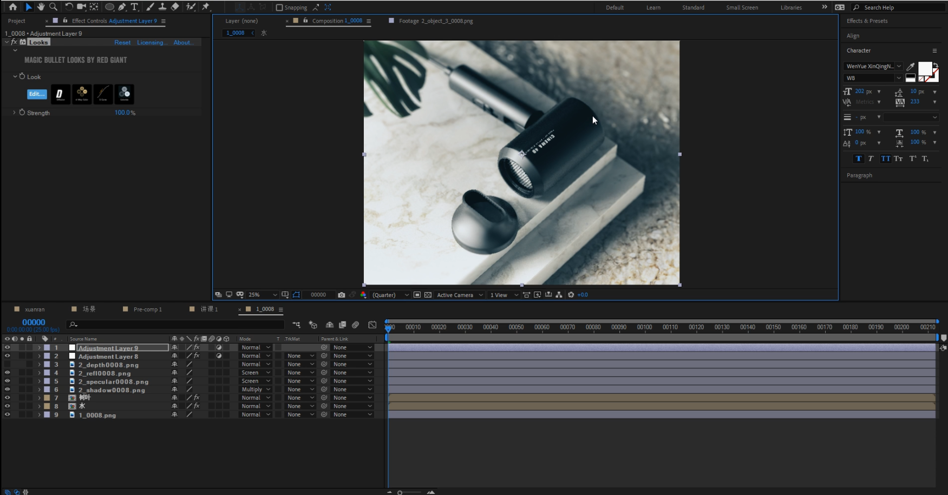The width and height of the screenshot is (948, 495).
Task: Enable All Caps in the Character panel
Action: [885, 159]
